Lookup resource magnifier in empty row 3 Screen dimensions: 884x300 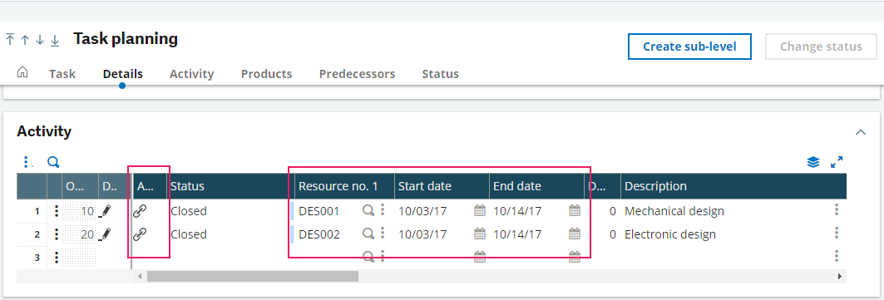368,257
